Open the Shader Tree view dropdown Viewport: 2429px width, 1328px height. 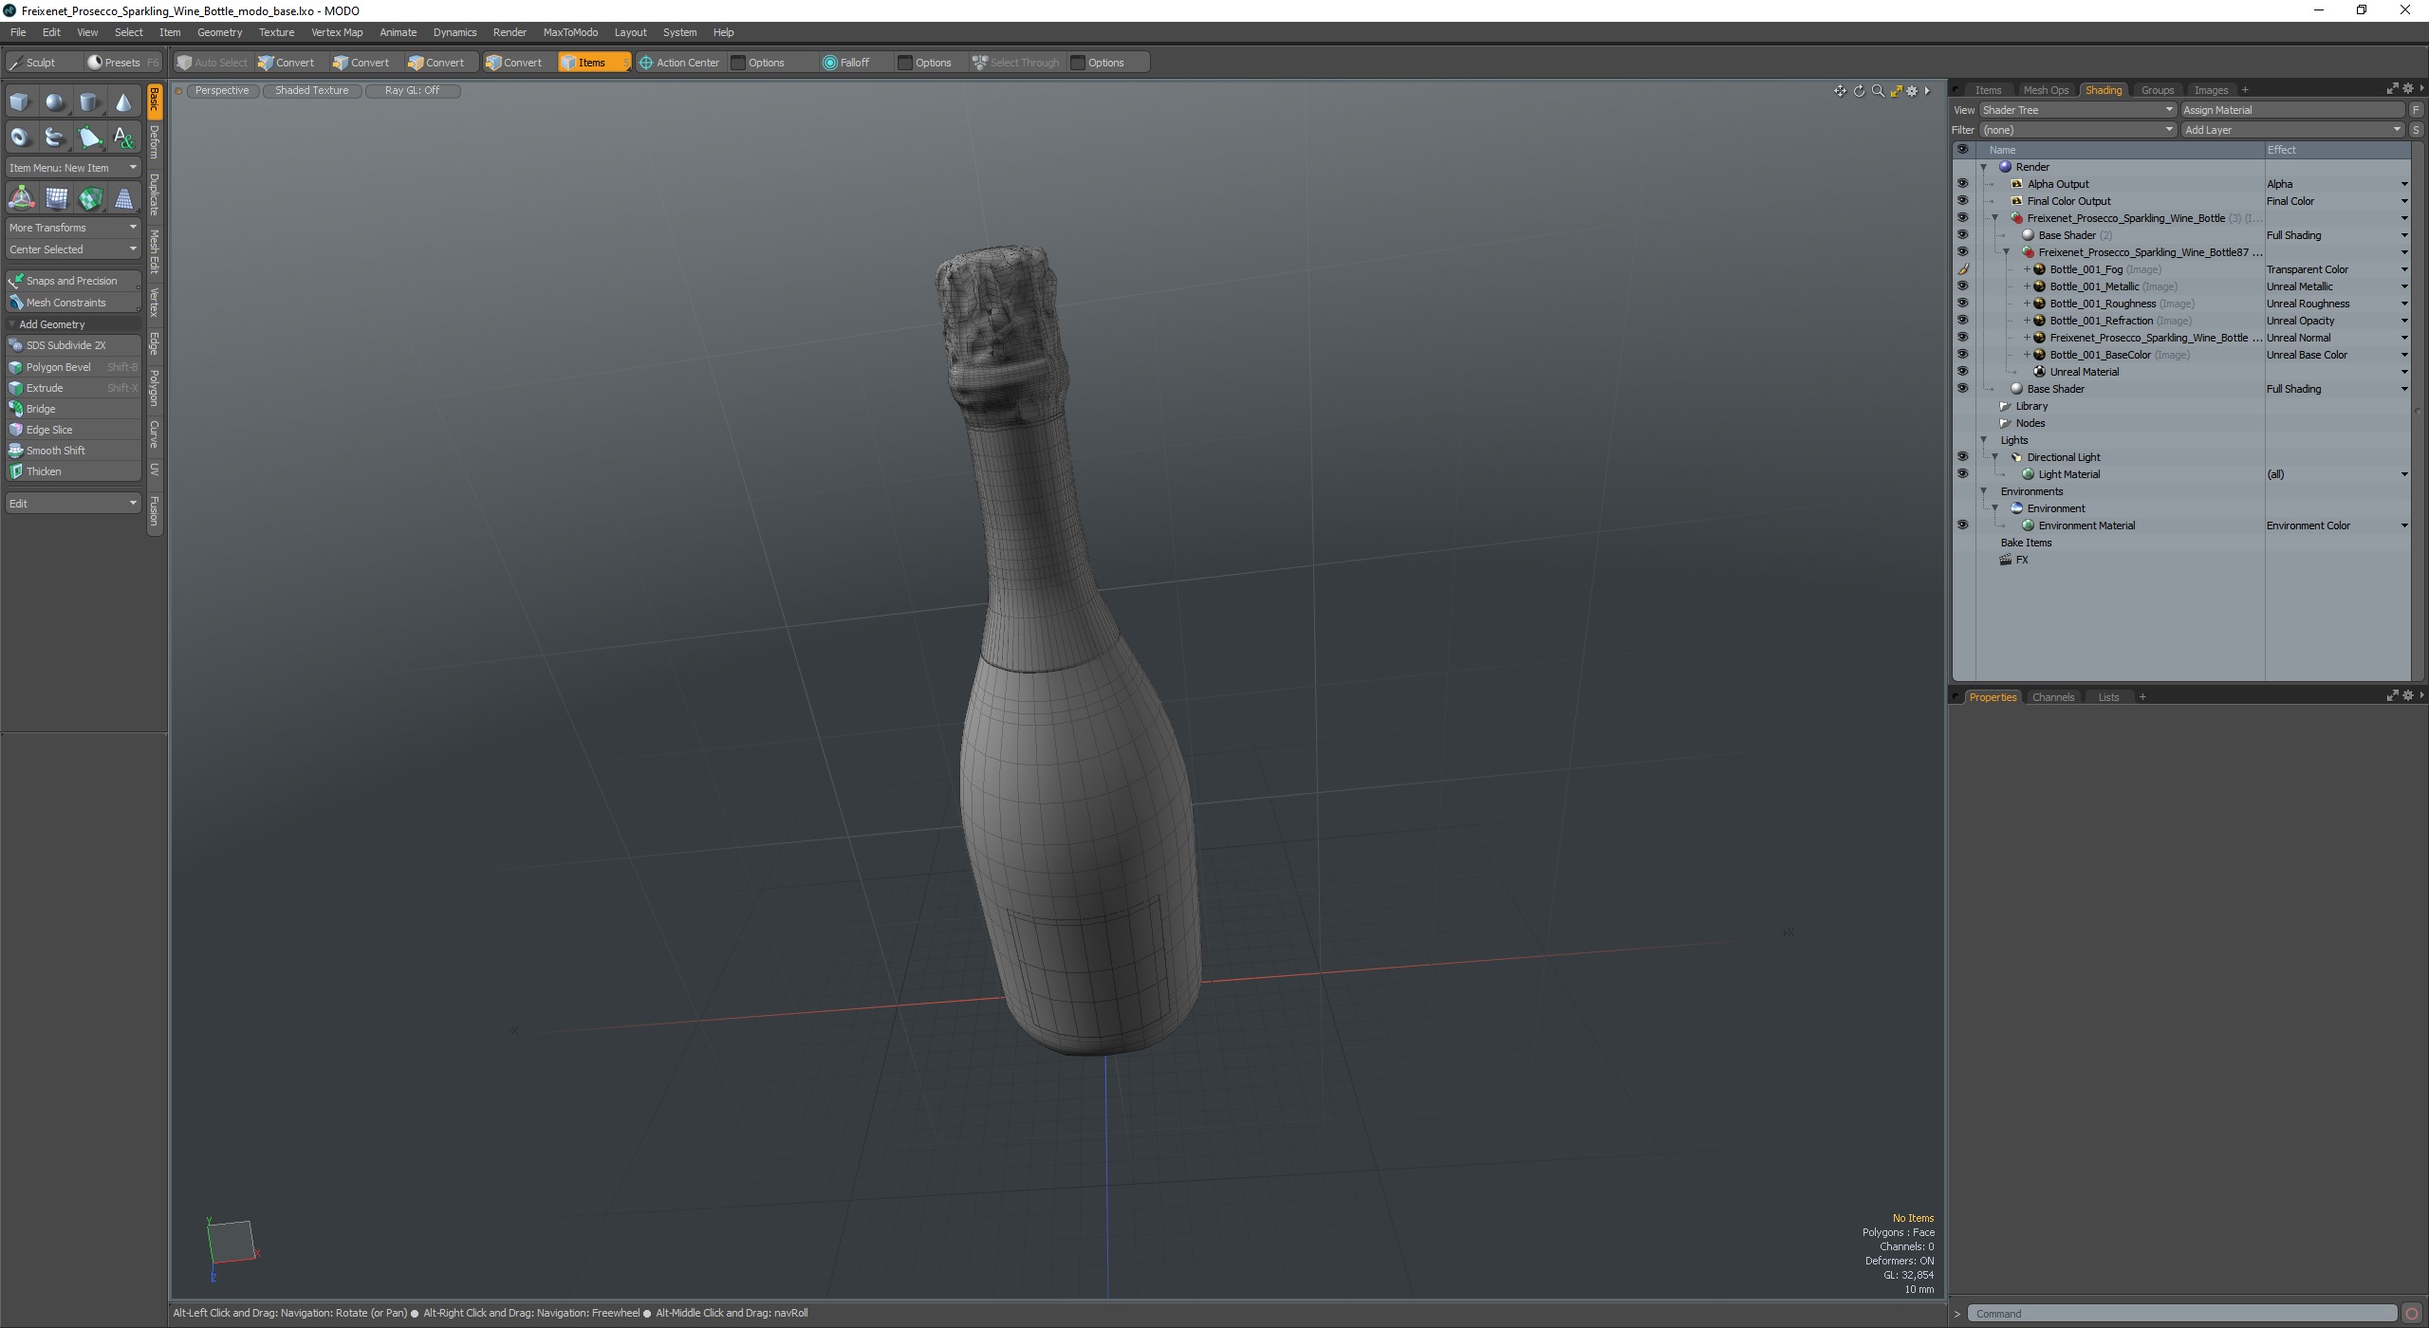[2076, 110]
